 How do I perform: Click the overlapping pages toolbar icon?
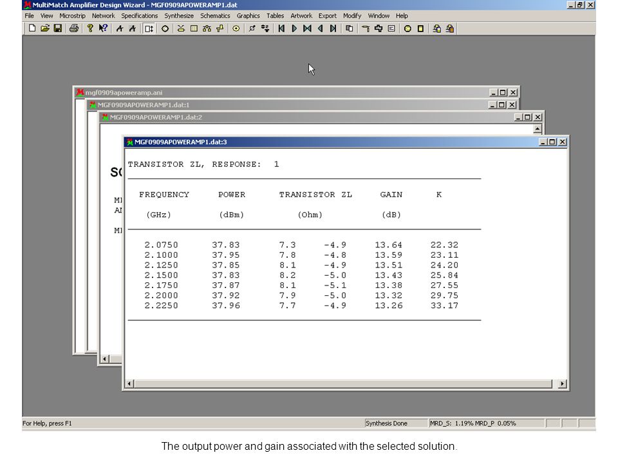pos(349,28)
